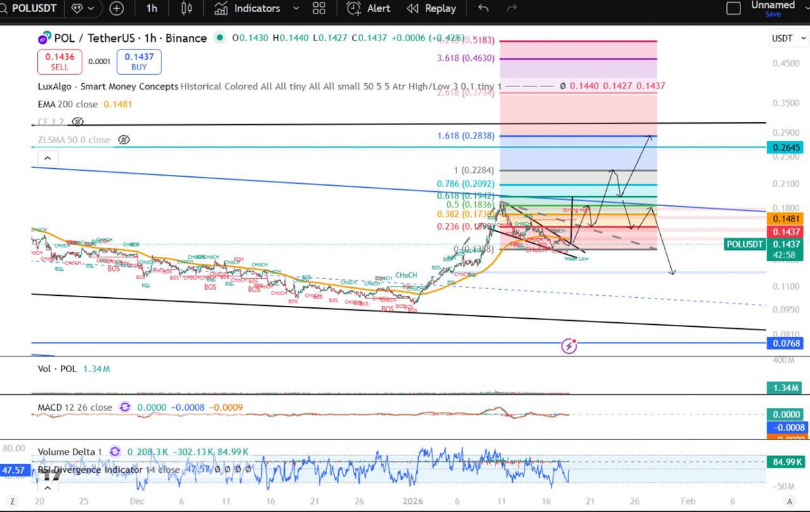Open the Unnamed layout Save menu

[773, 9]
